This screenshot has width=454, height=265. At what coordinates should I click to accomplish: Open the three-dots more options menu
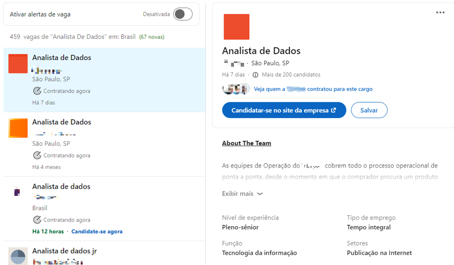440,12
